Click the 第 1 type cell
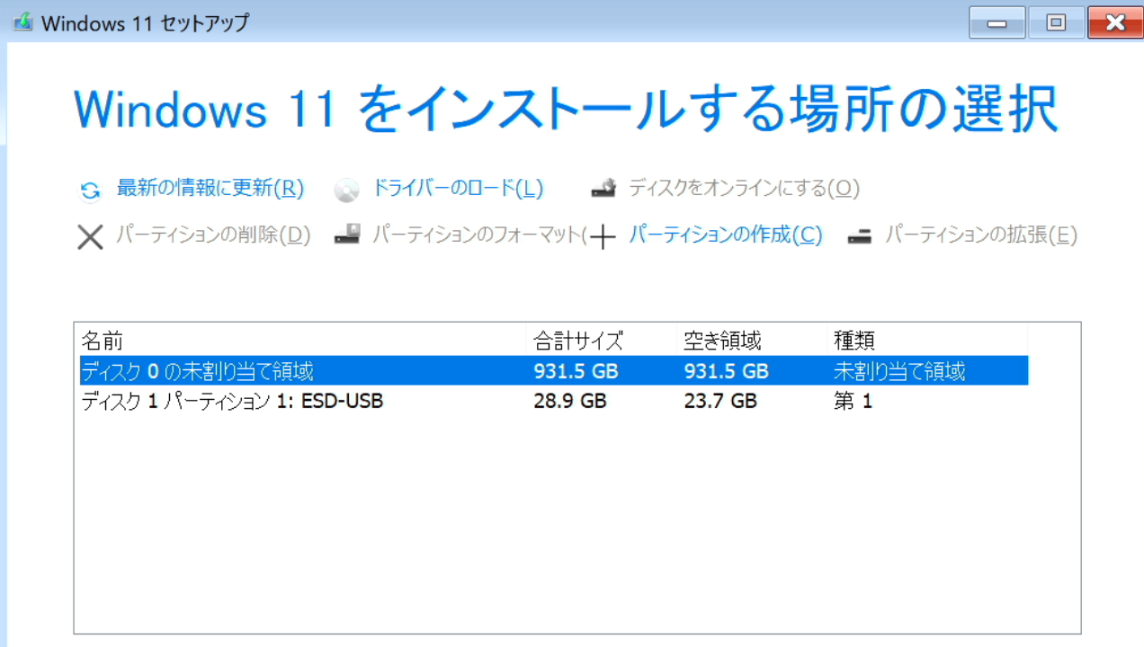The height and width of the screenshot is (647, 1144). (853, 401)
